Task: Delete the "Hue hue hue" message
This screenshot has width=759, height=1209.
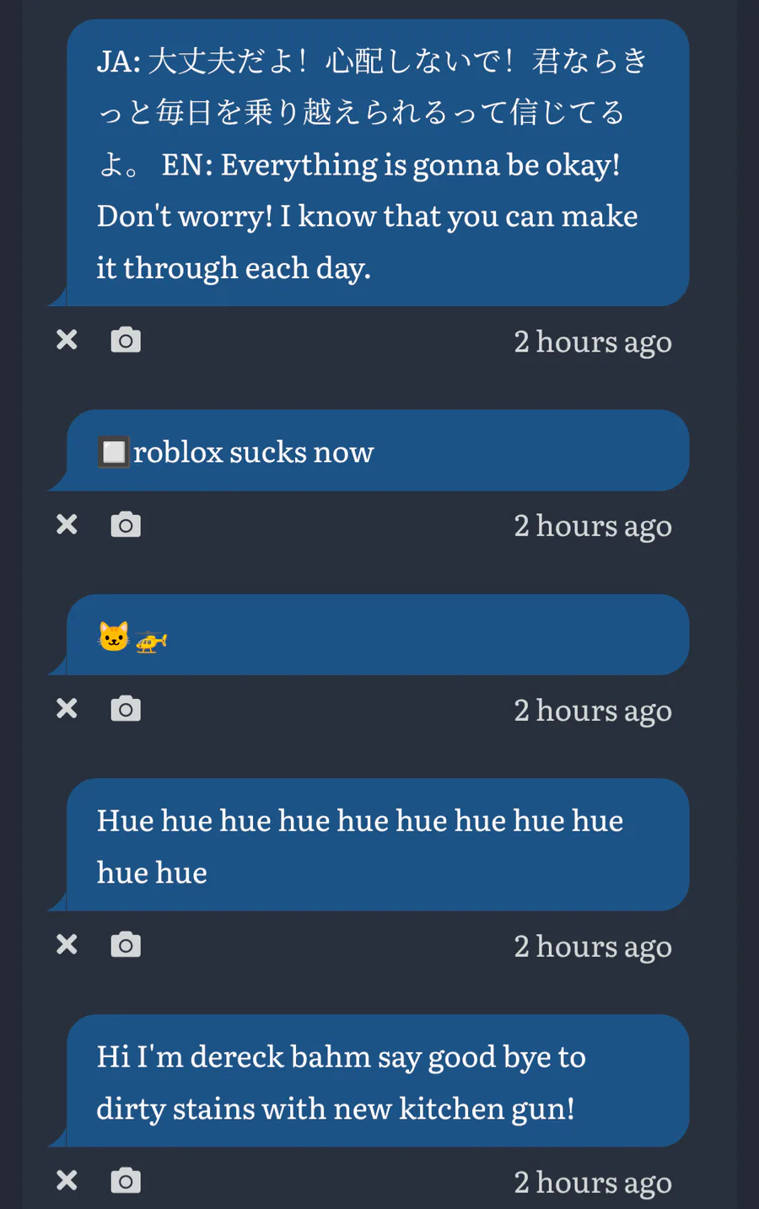Action: click(67, 944)
